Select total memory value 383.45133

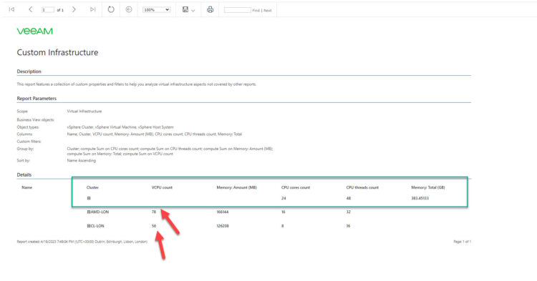(x=420, y=198)
